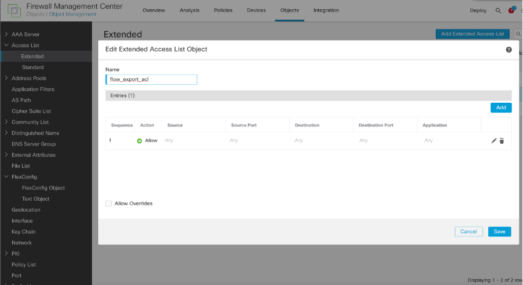
Task: Select FlexConfig Object in sidebar
Action: point(43,188)
